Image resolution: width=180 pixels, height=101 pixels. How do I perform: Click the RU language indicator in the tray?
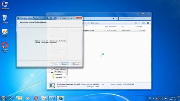click(150, 98)
